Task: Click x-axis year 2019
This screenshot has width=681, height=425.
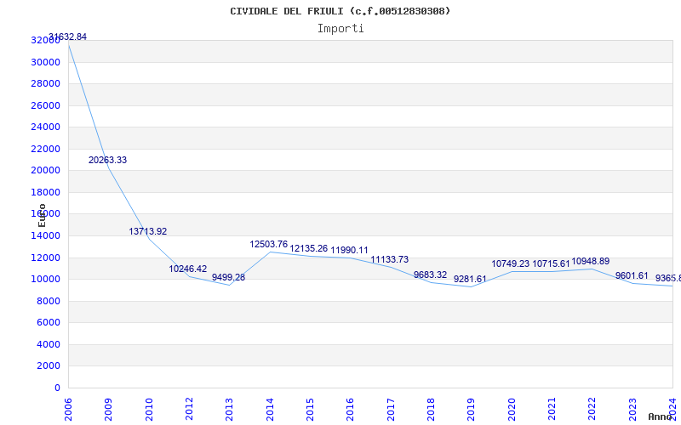Action: [472, 410]
